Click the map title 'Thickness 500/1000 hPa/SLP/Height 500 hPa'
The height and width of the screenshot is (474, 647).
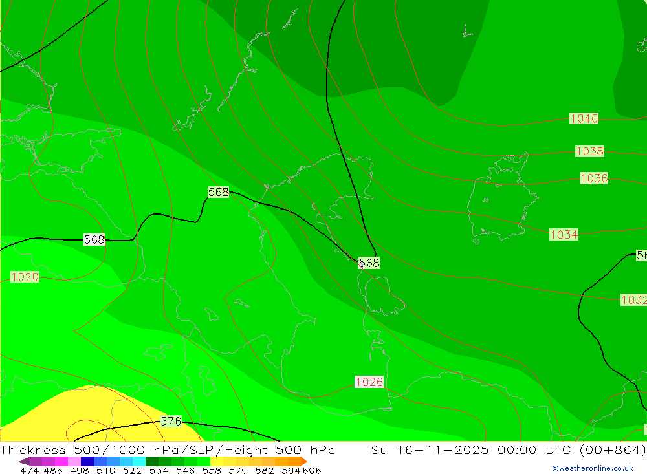coord(168,449)
